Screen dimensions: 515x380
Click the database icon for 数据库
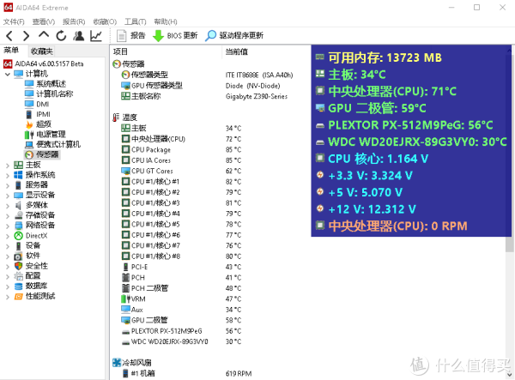coord(18,287)
